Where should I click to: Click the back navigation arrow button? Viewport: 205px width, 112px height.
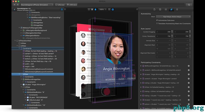coord(14,5)
